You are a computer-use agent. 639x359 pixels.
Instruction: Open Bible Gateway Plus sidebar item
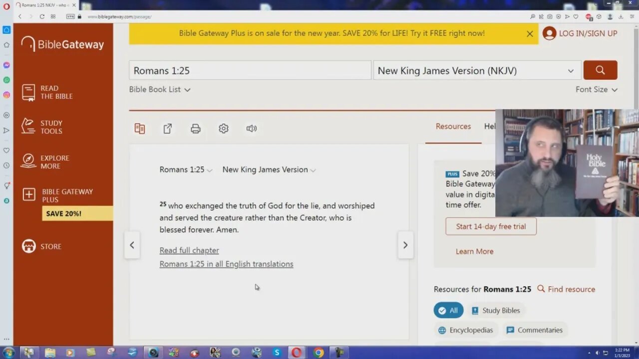58,195
